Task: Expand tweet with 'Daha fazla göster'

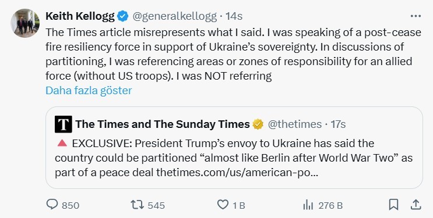Action: click(x=89, y=90)
